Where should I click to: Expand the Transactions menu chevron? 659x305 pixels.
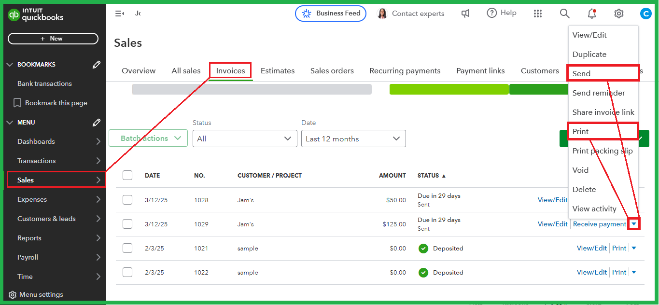(x=98, y=161)
